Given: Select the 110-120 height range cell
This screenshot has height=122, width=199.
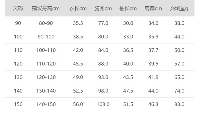Looking at the screenshot, I should click(x=46, y=64).
